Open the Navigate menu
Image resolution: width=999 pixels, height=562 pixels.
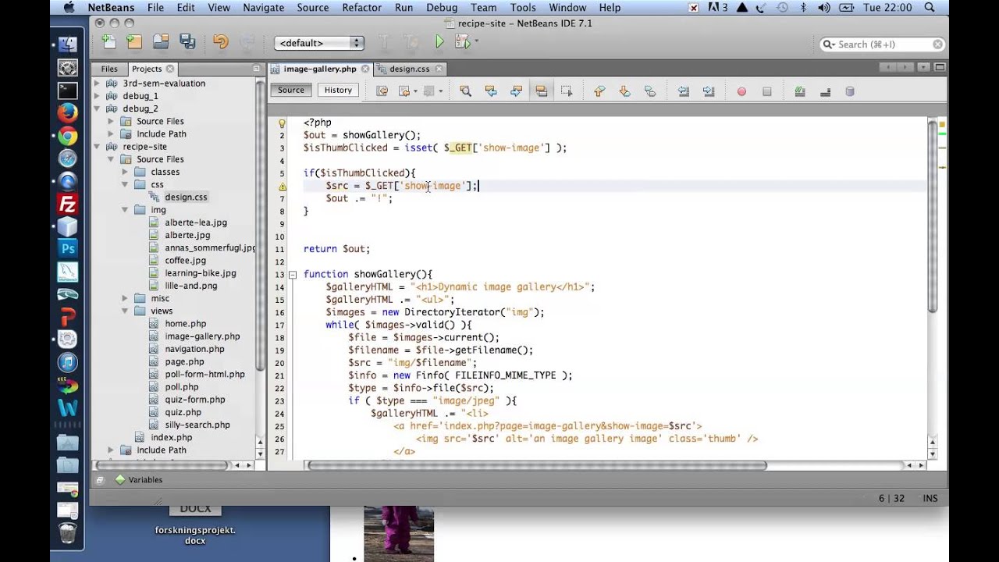click(263, 8)
